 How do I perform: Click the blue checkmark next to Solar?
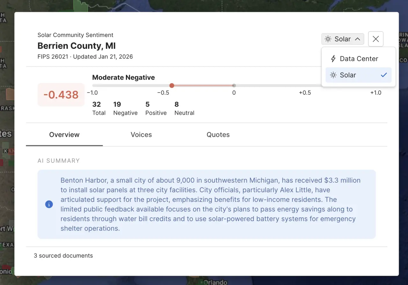(384, 75)
